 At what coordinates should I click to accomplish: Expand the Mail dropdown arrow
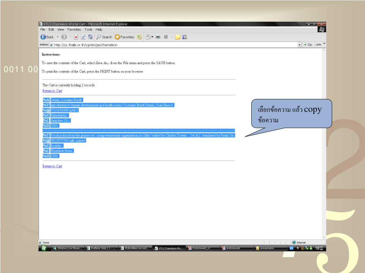tap(152, 37)
